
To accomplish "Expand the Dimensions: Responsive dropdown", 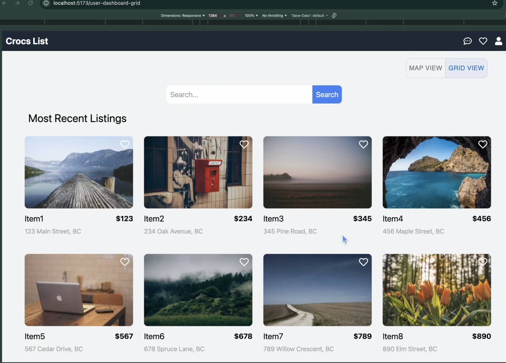I will 183,16.
